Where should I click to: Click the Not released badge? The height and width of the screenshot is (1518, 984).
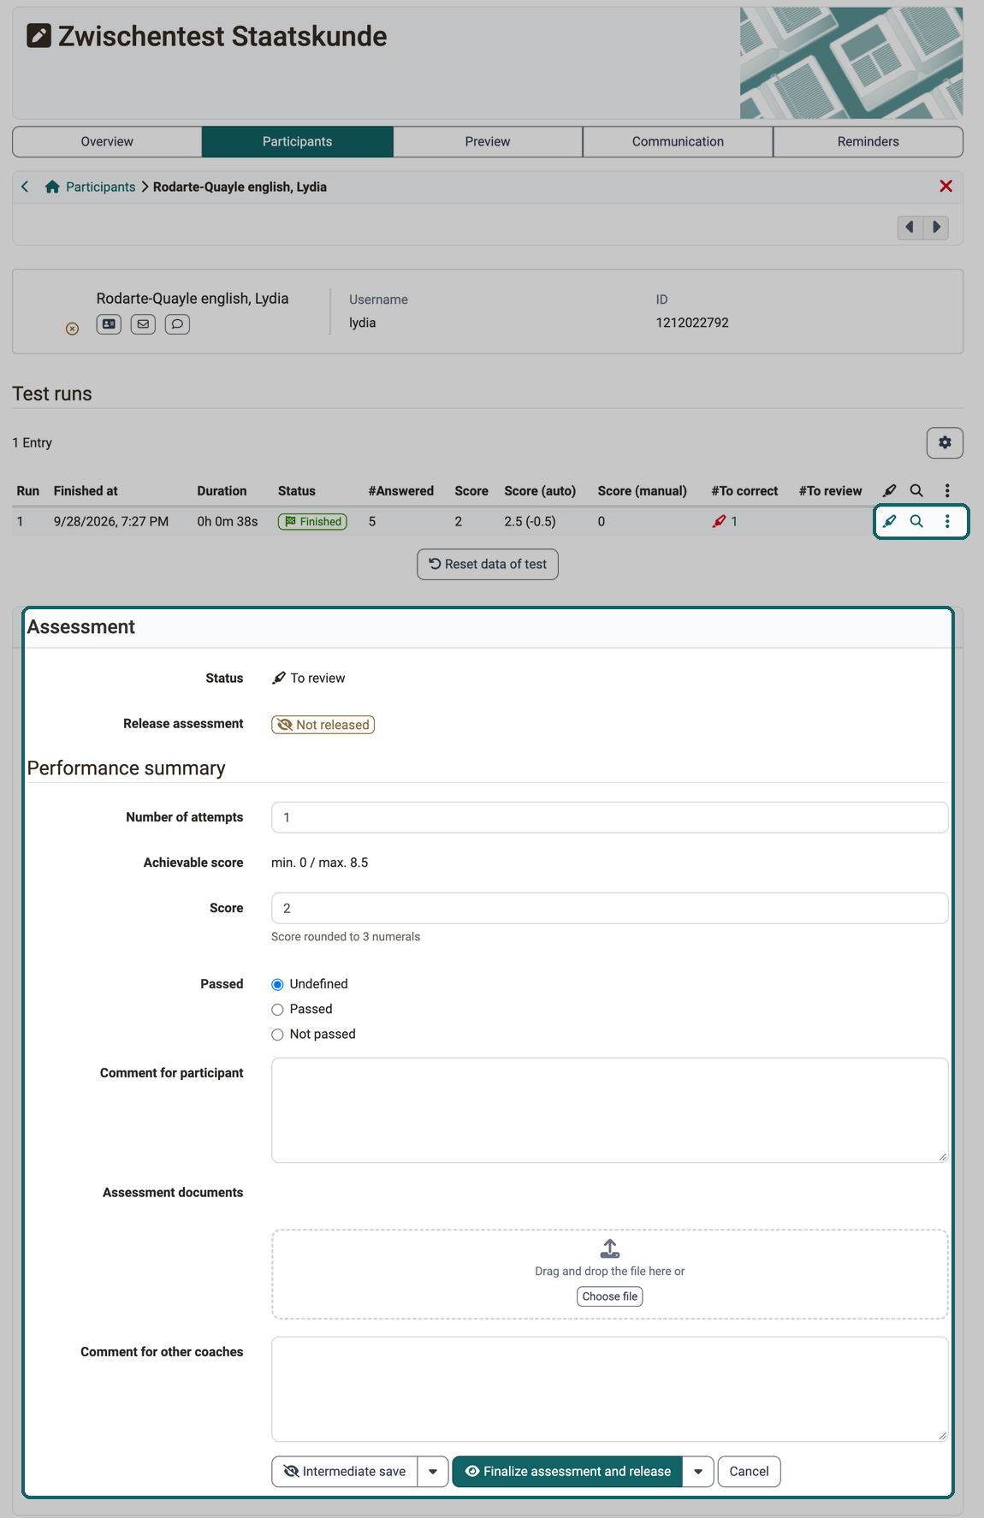[323, 725]
